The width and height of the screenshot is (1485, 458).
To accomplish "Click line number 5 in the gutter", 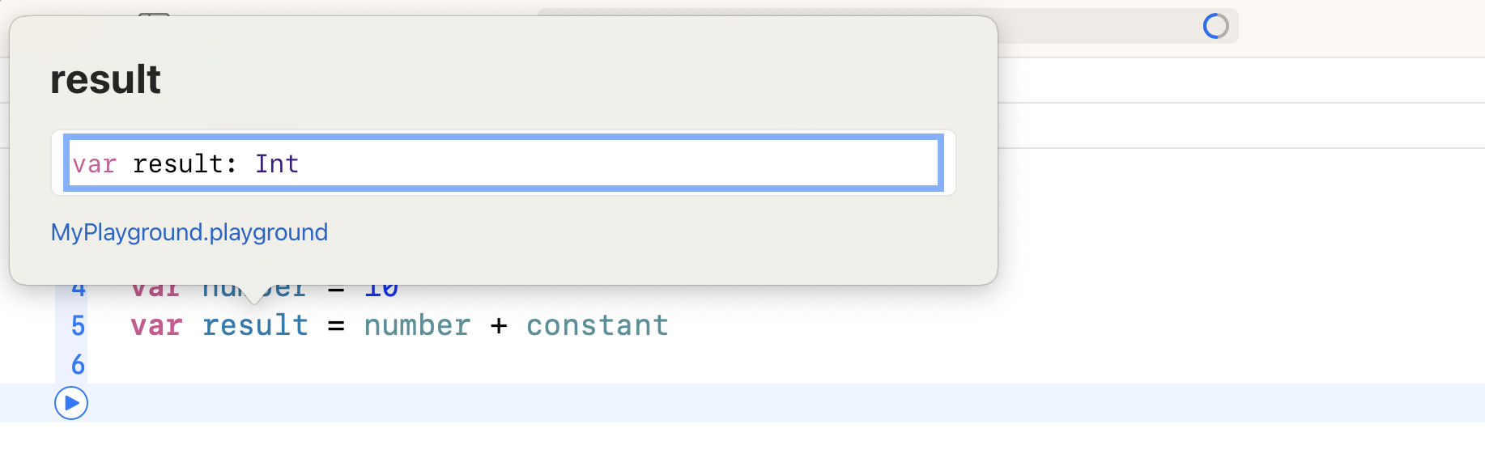I will click(x=78, y=325).
